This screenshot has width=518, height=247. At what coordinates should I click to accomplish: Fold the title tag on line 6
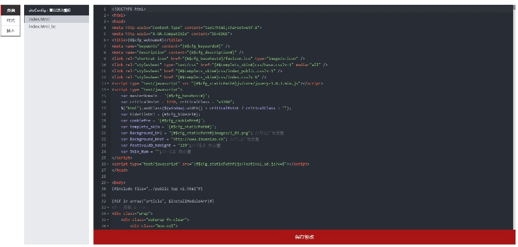(108, 40)
